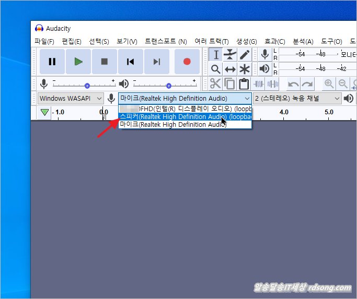Open the 도구(O) menu
The image size is (357, 299).
pos(331,42)
